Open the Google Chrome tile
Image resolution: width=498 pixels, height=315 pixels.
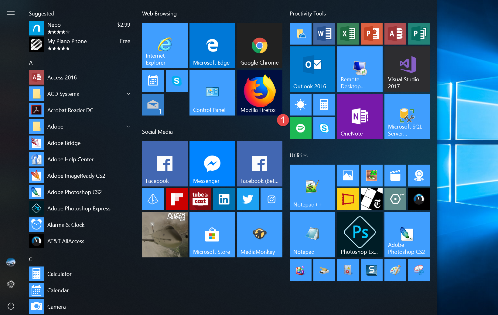pos(259,45)
